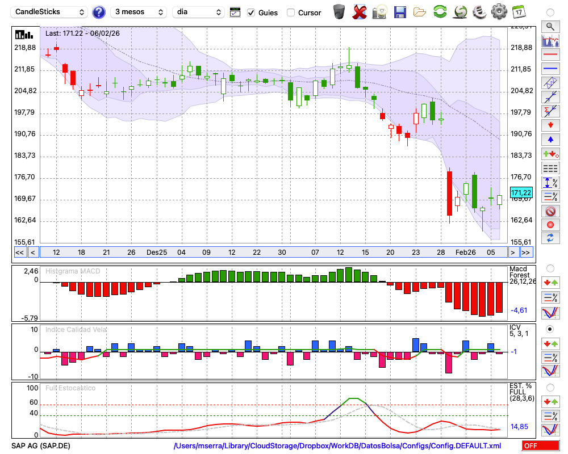Click the bar chart icon in chart corner
The width and height of the screenshot is (568, 454).
click(24, 35)
